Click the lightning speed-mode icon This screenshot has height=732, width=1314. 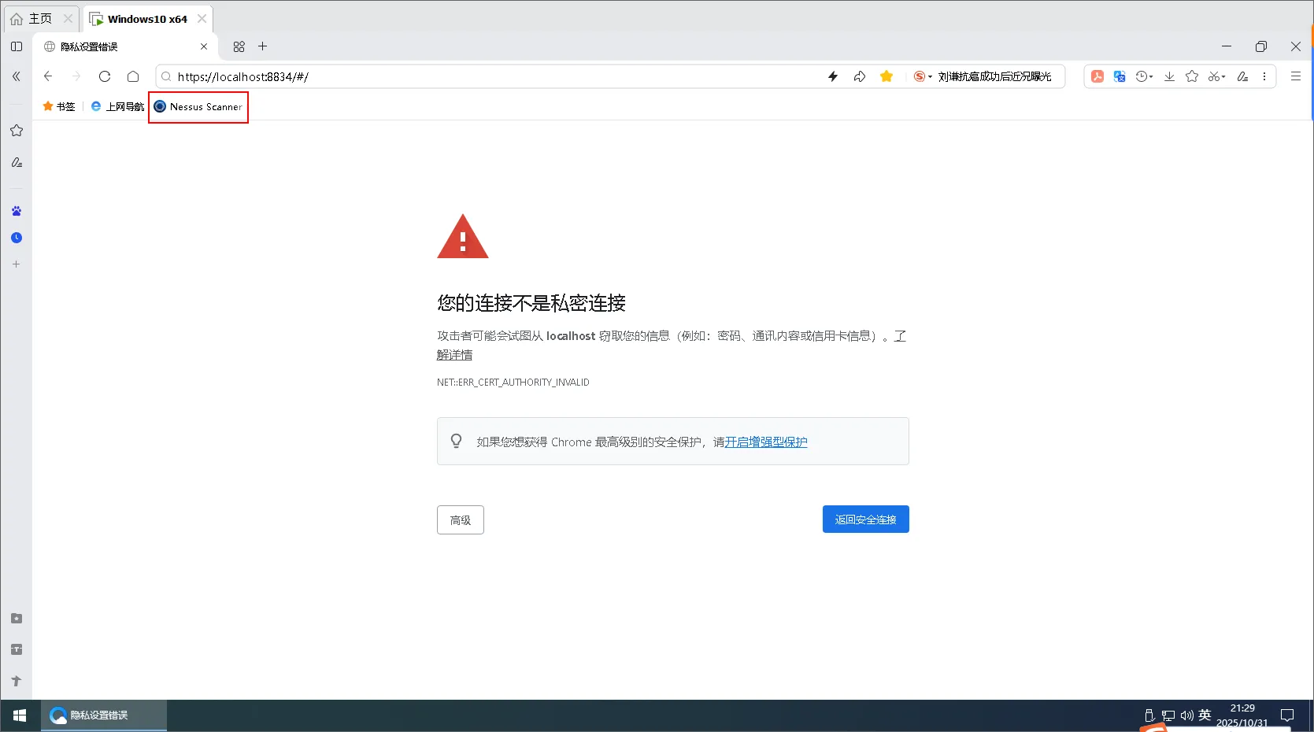[833, 76]
